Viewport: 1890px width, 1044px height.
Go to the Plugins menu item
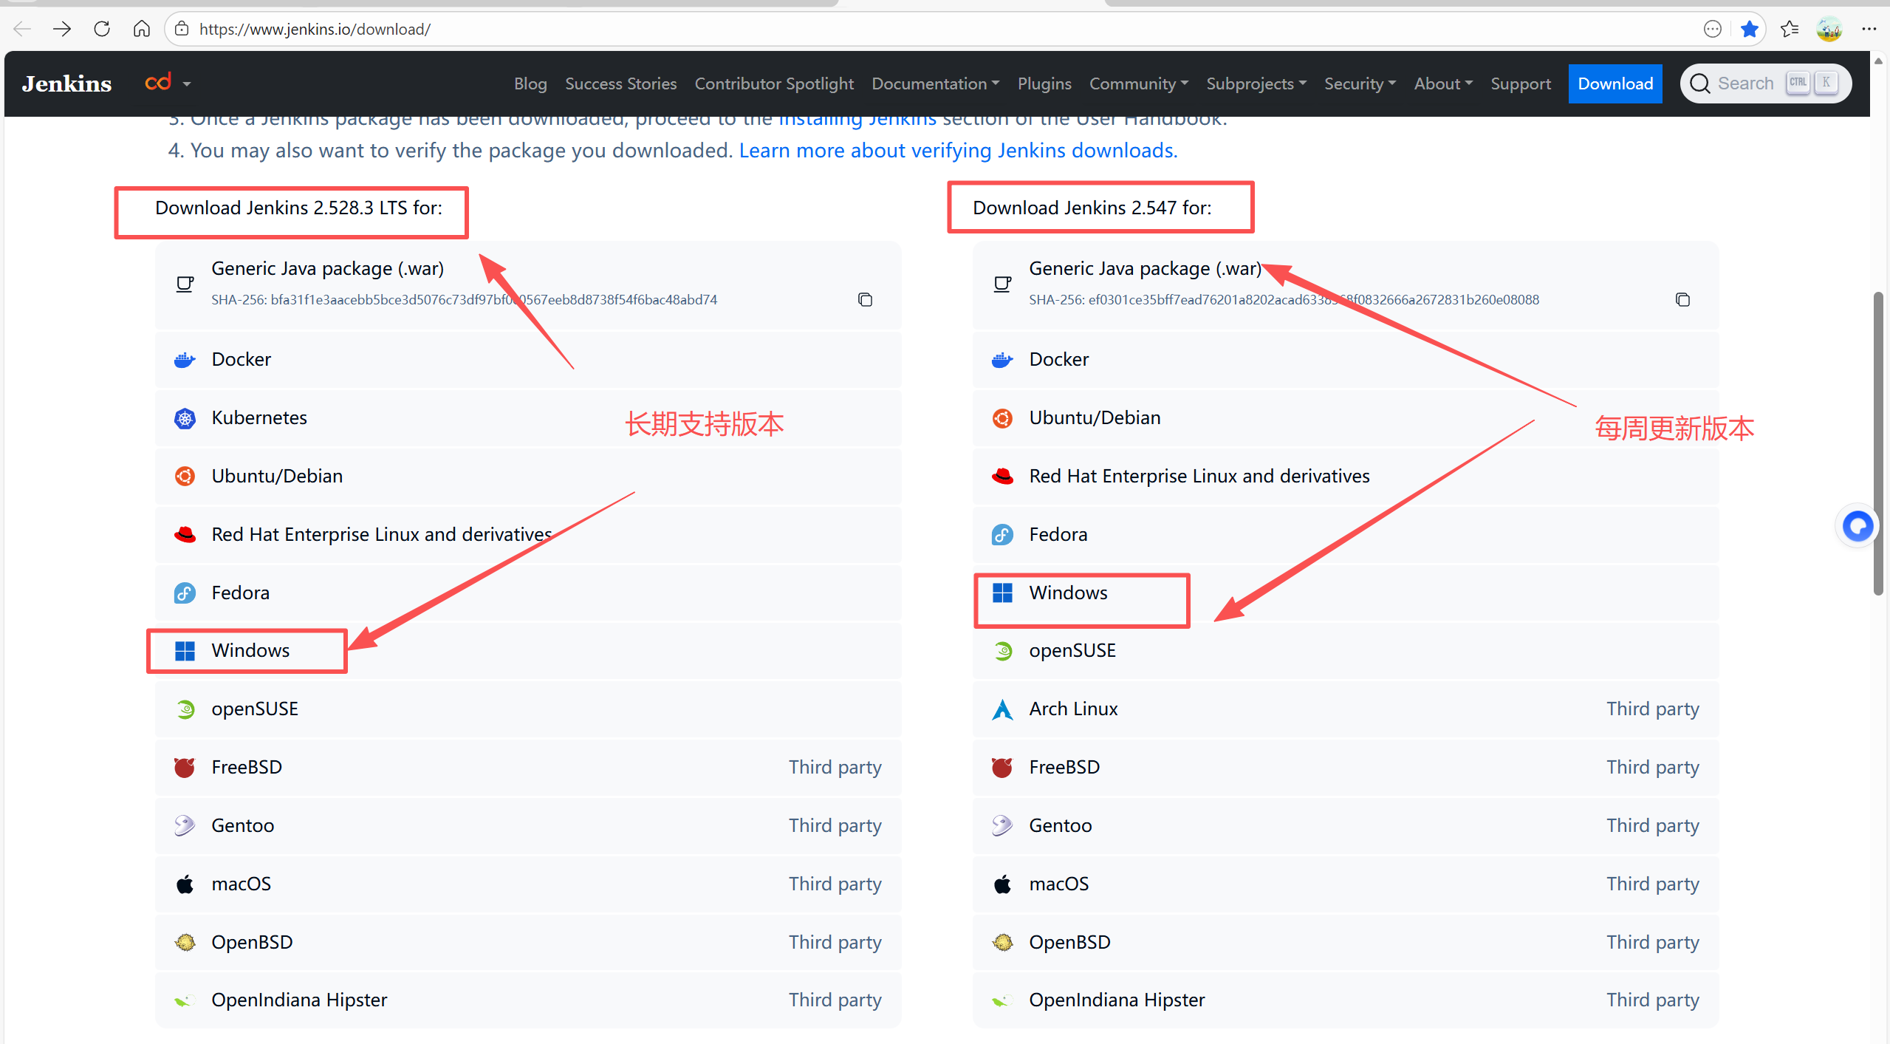click(1044, 83)
